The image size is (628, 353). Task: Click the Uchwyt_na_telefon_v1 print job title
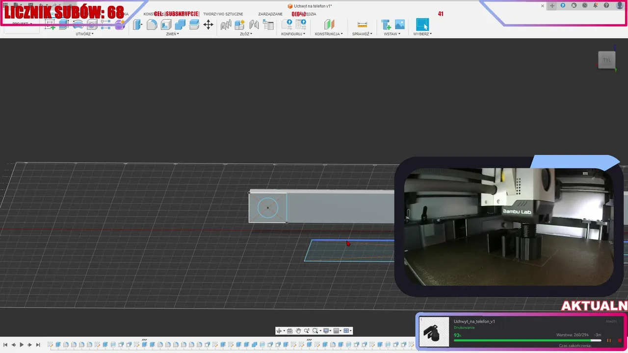[474, 322]
